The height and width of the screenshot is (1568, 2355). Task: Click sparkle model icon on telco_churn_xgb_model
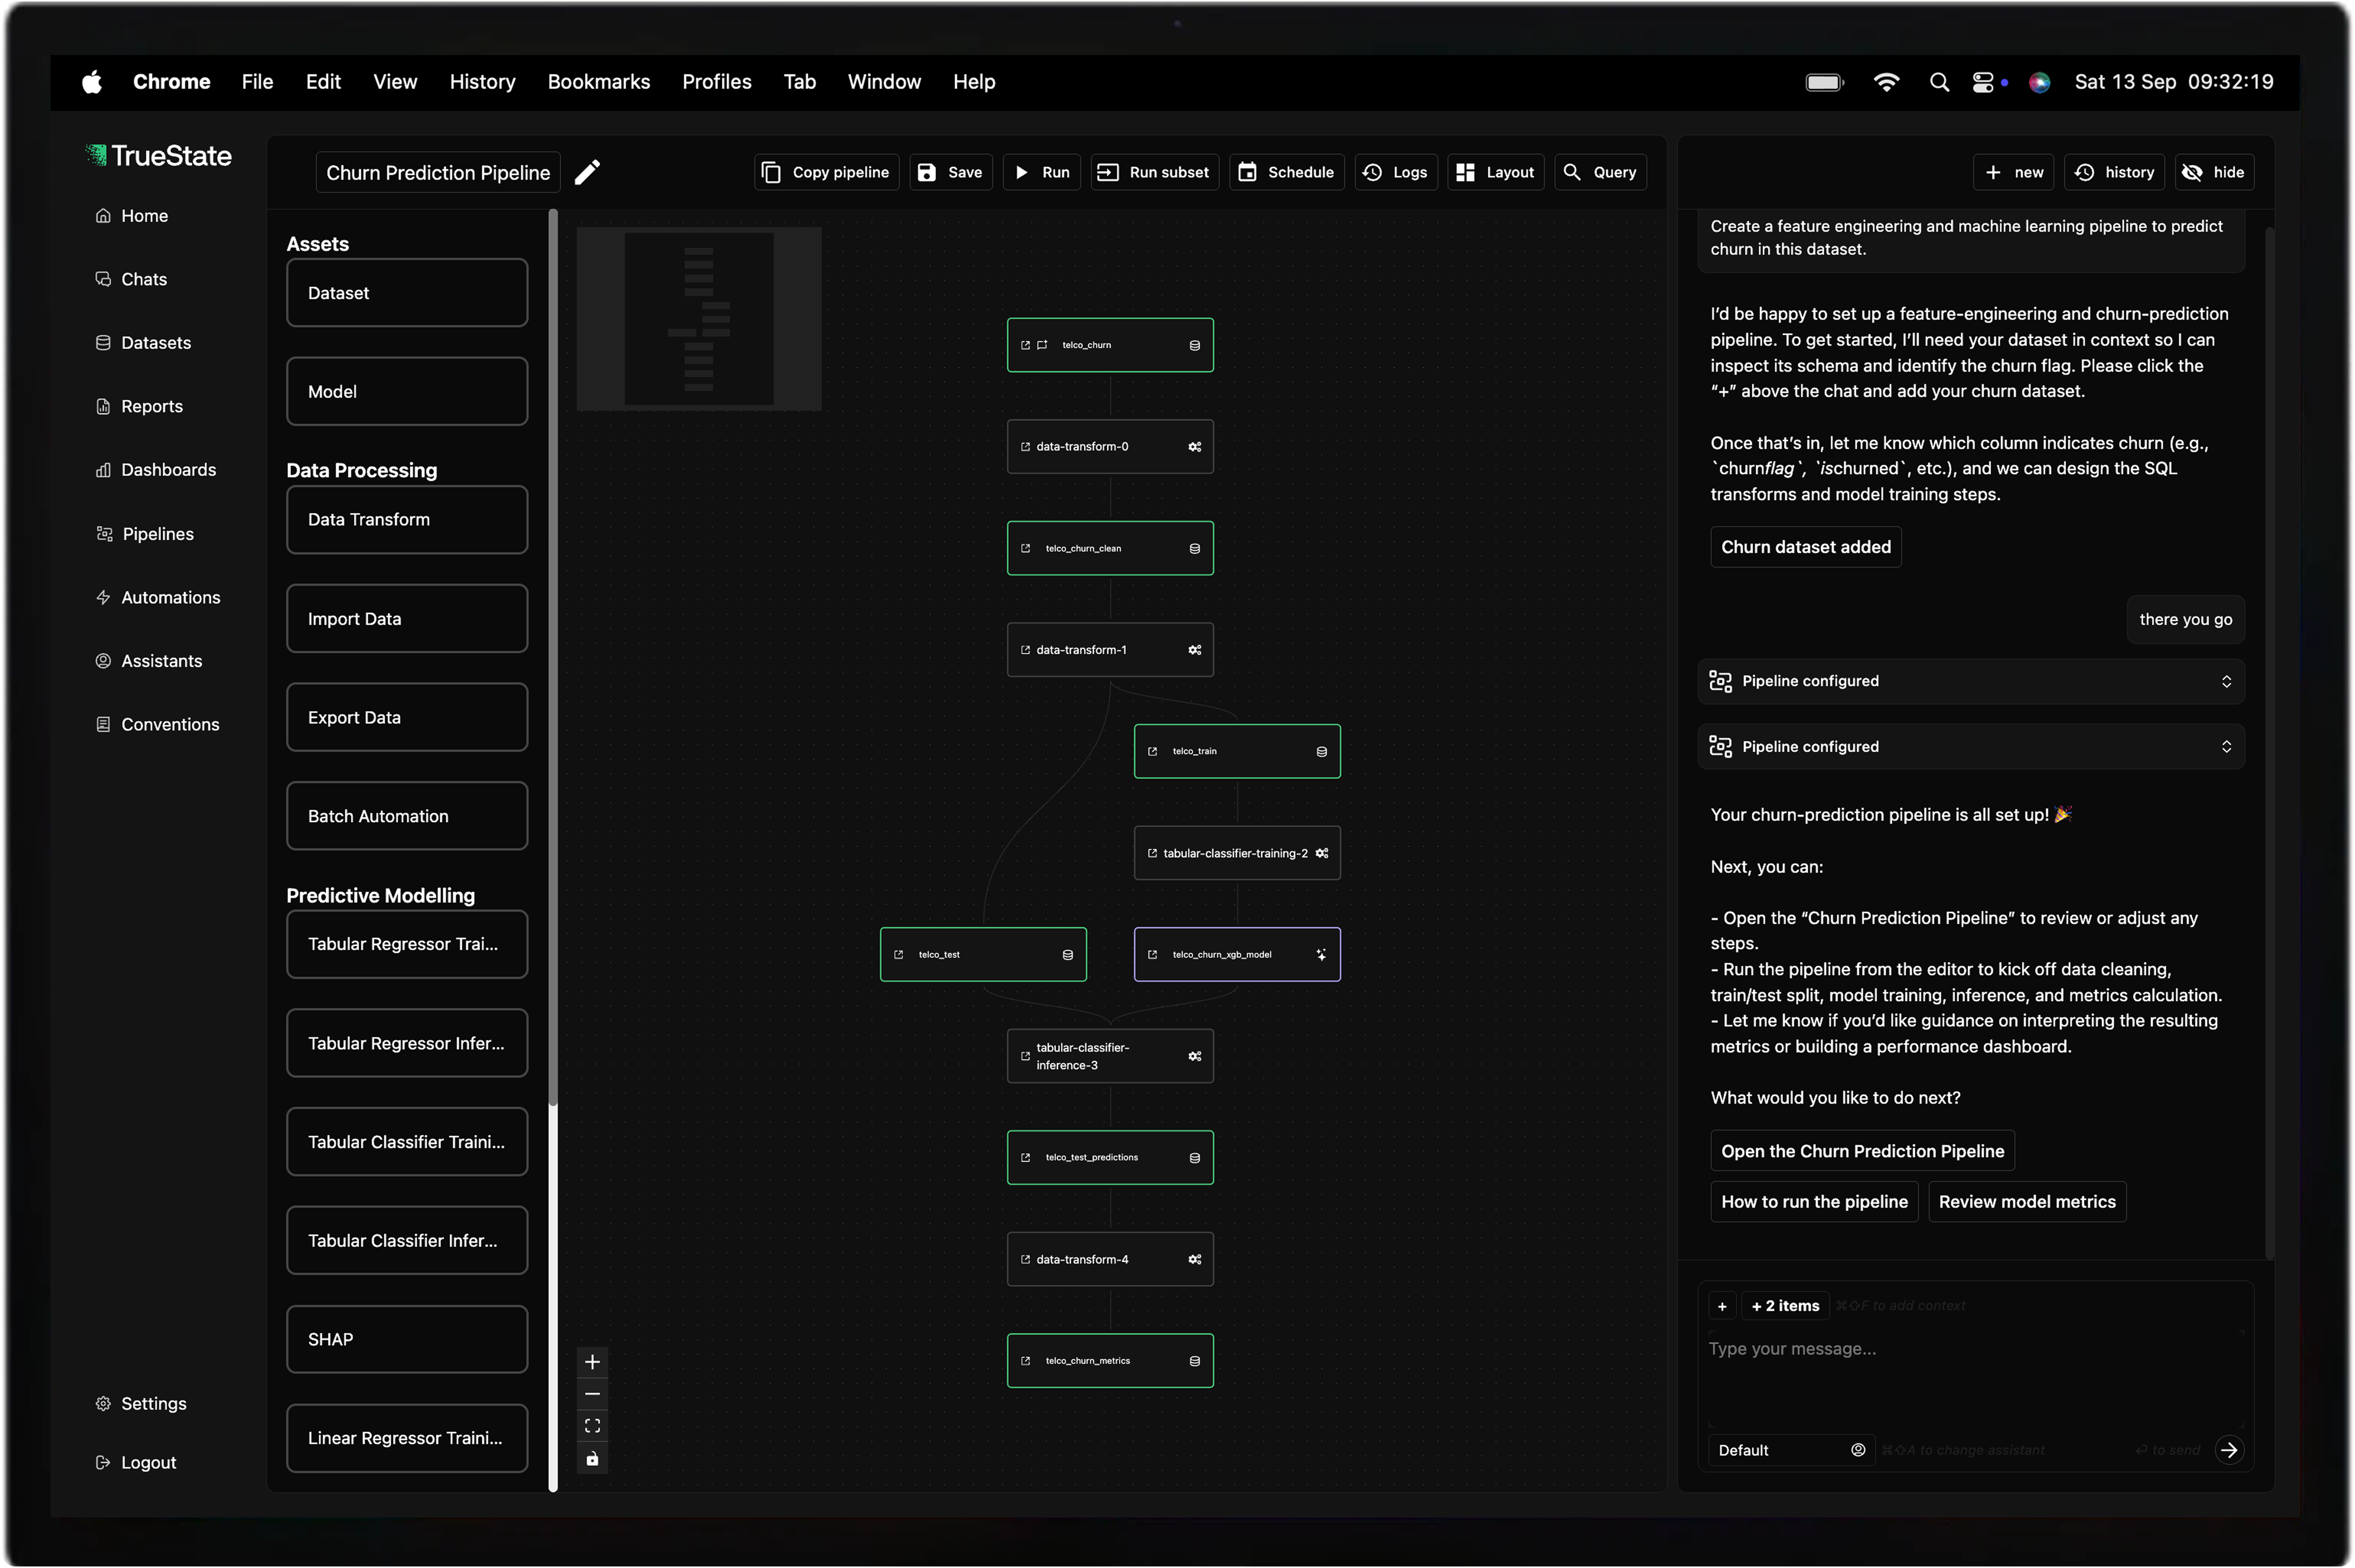[x=1321, y=955]
